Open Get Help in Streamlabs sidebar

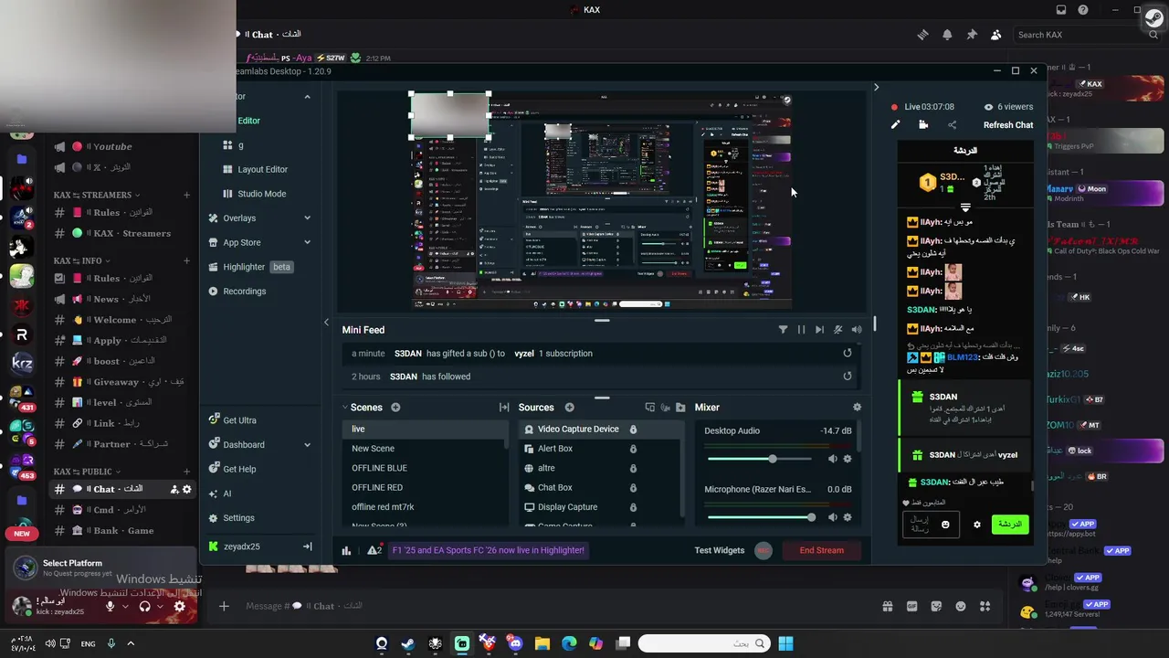(239, 469)
